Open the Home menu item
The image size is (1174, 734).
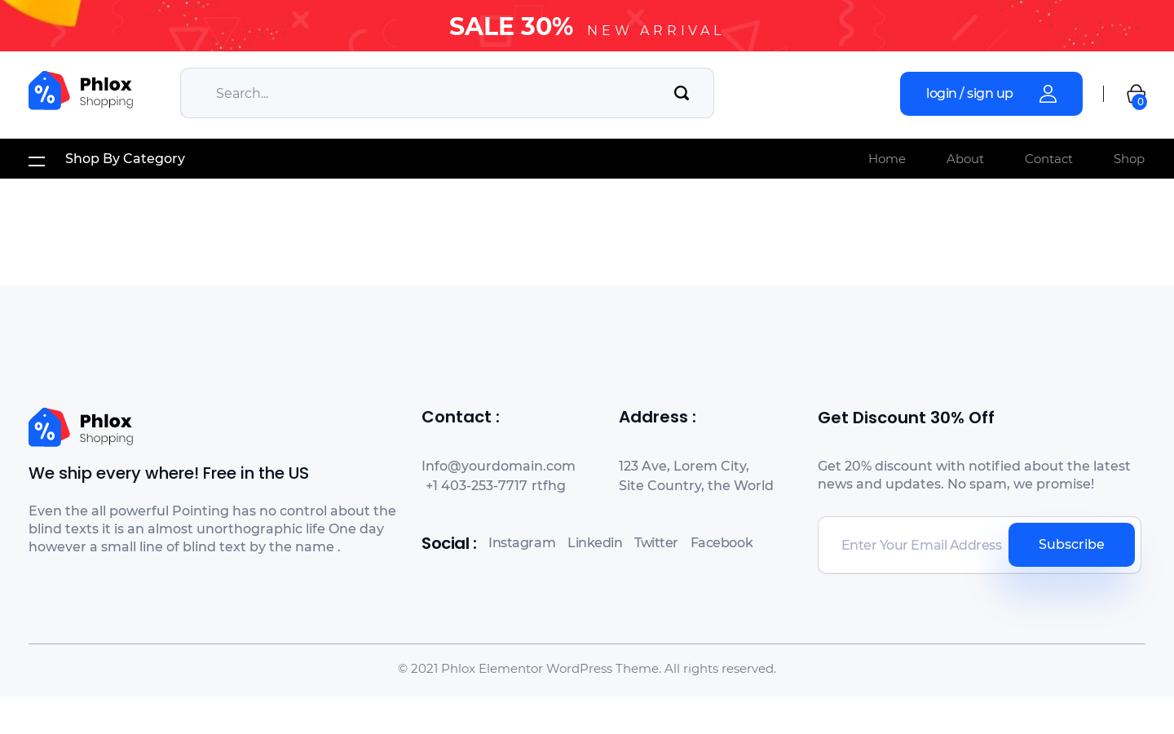[886, 159]
